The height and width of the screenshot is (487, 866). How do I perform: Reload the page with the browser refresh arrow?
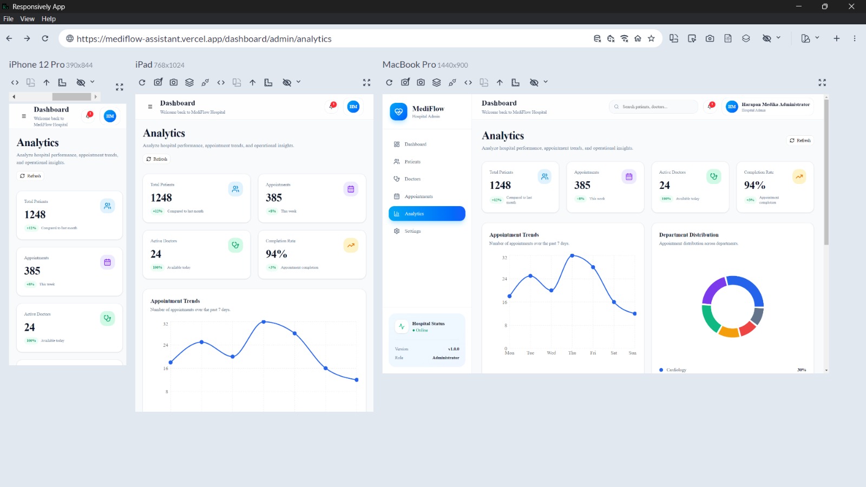[45, 38]
